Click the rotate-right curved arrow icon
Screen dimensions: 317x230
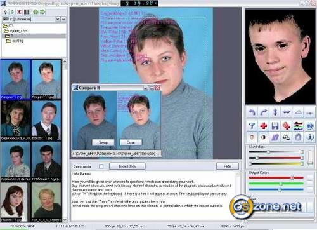(x=263, y=112)
